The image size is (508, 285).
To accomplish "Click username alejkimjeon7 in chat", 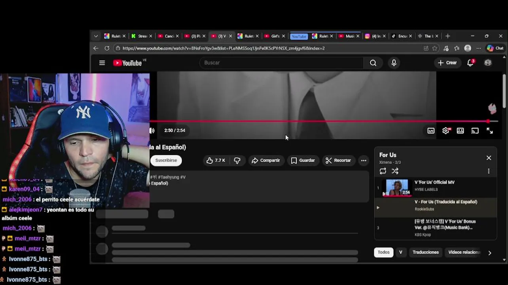I will click(25, 210).
